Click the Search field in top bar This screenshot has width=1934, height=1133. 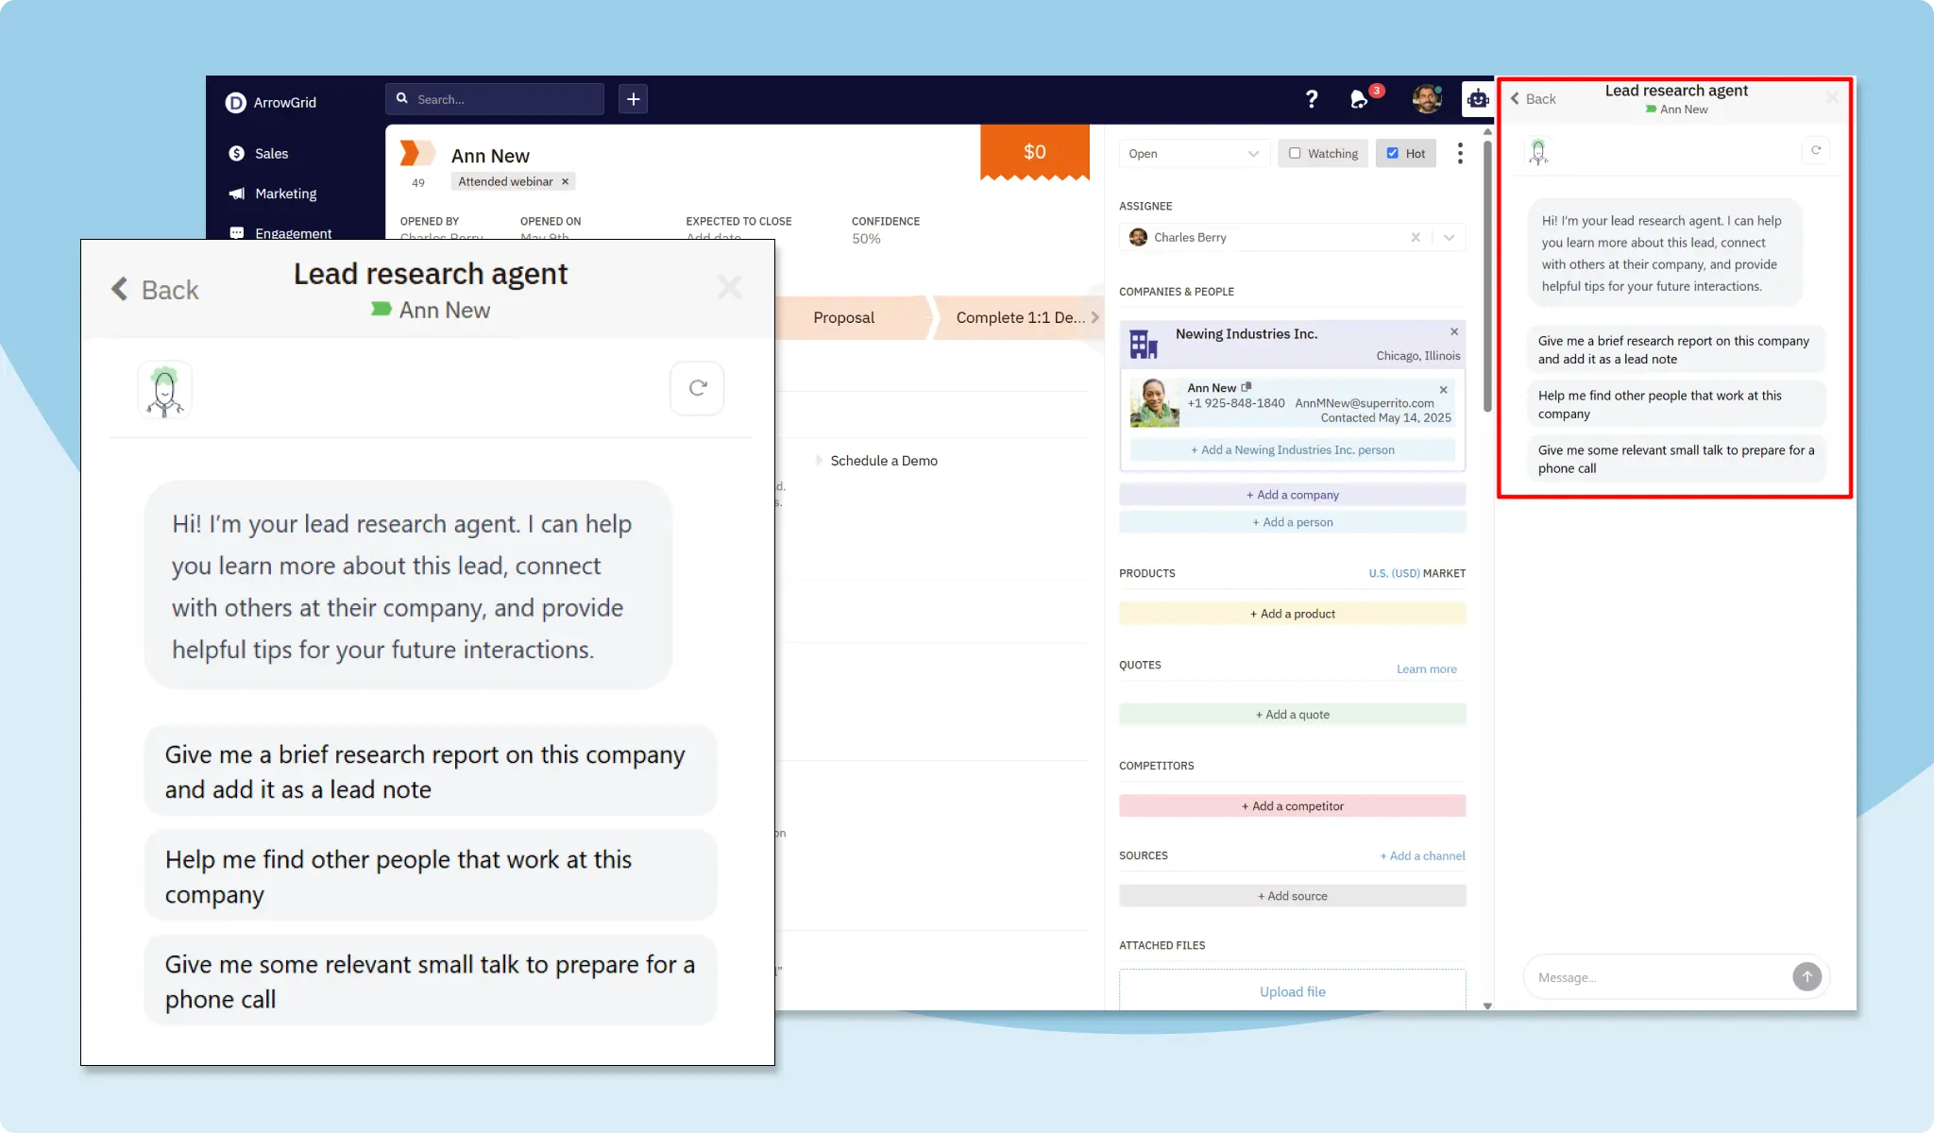[495, 99]
